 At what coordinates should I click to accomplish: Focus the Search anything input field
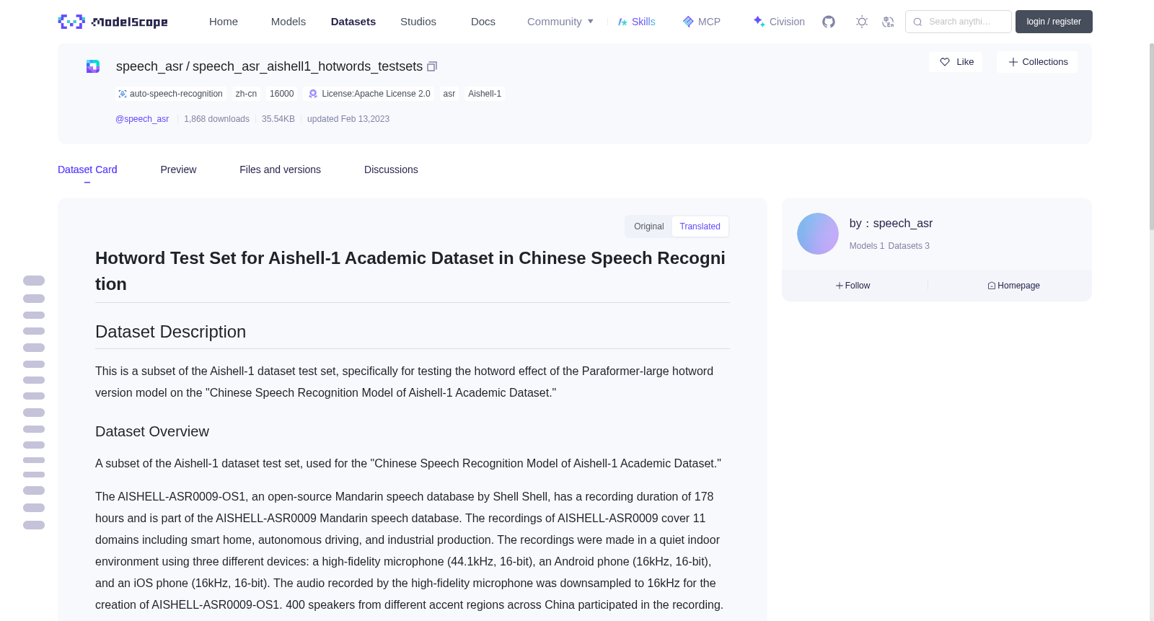coord(959,22)
